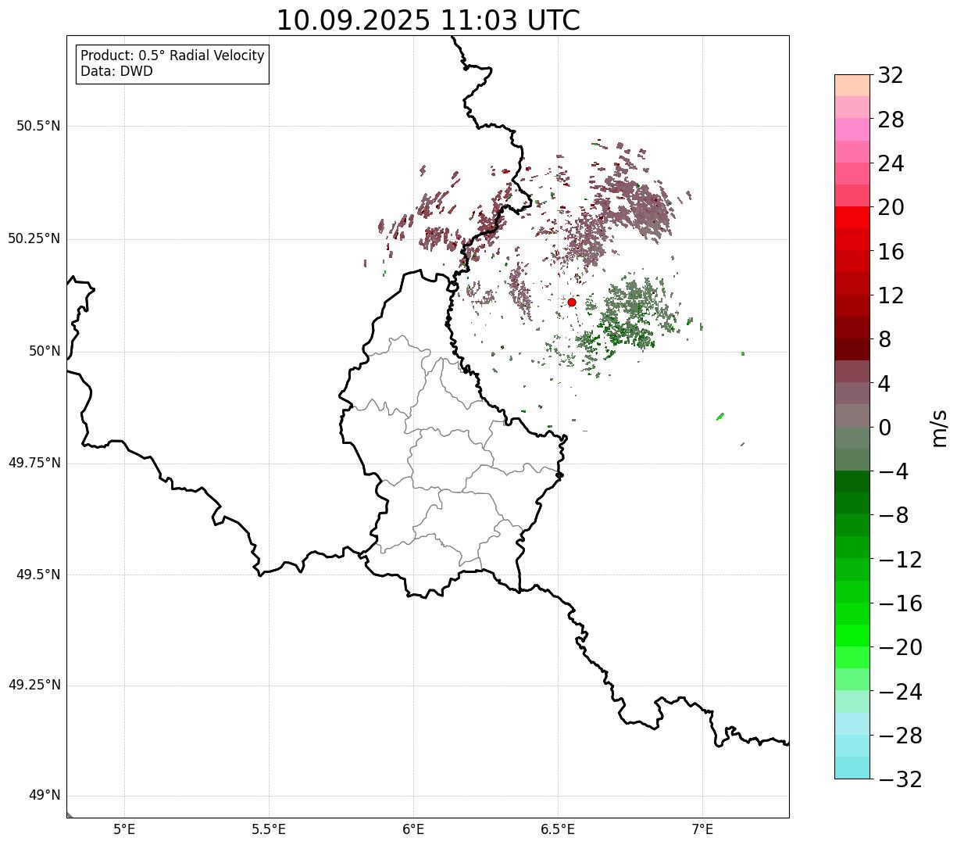Click the colorbar value −4
957x845 pixels.
click(893, 471)
